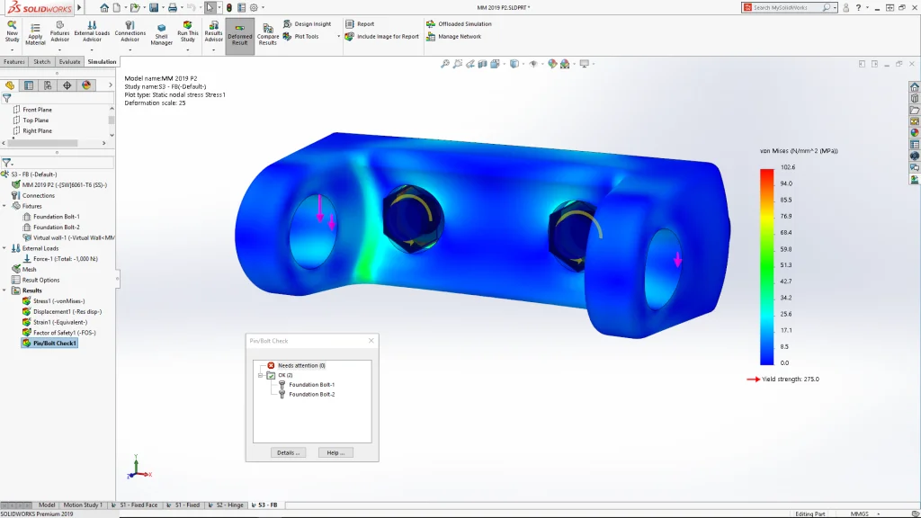Open the DimXpertManager crosshair tab icon
The image size is (921, 518).
click(67, 85)
